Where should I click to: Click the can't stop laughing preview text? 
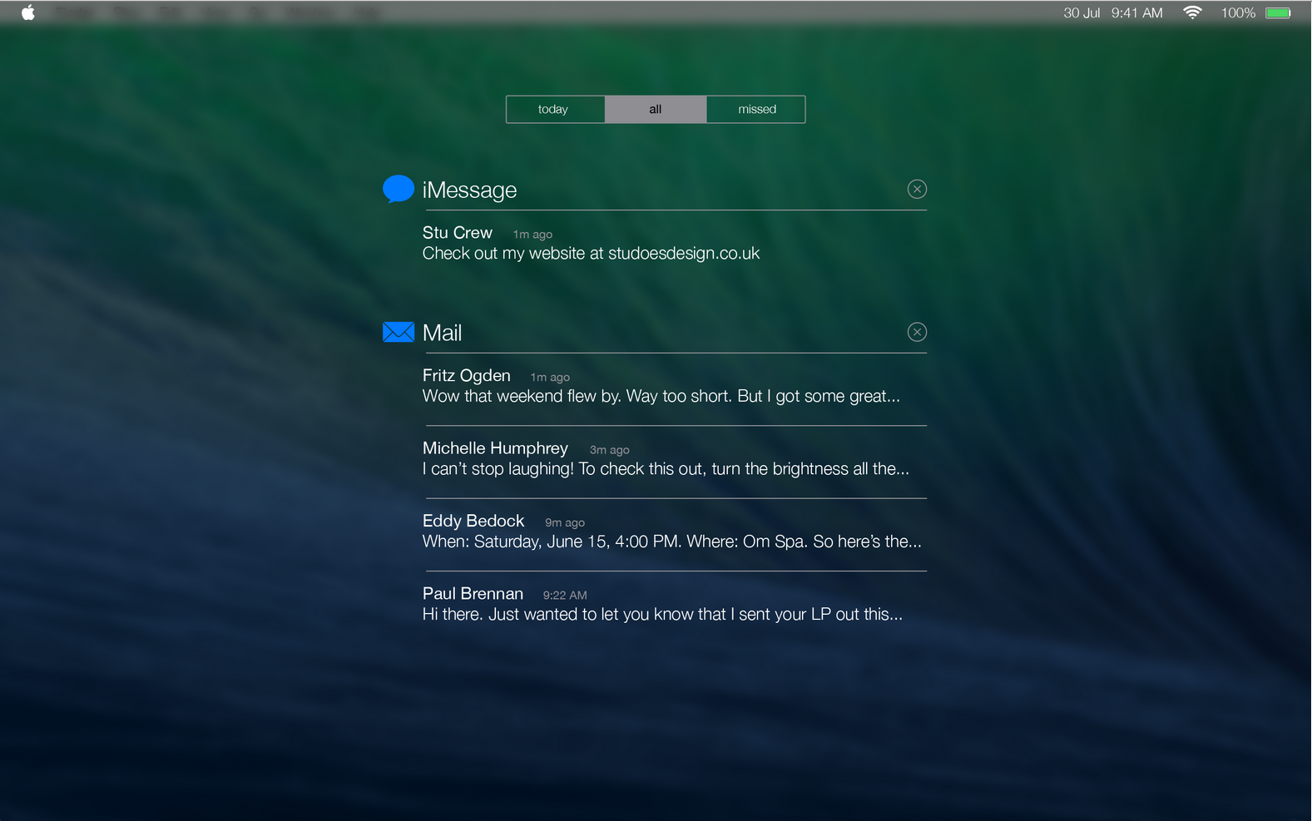click(666, 469)
